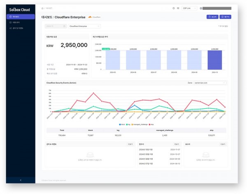Click the user avatar icon in header
Image resolution: width=247 pixels, height=194 pixels.
[x=201, y=8]
